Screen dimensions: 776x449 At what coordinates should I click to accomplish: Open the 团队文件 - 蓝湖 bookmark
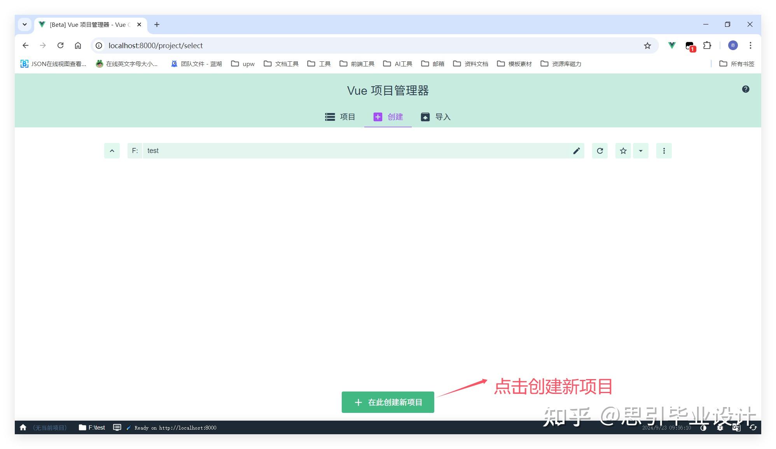[x=196, y=64]
